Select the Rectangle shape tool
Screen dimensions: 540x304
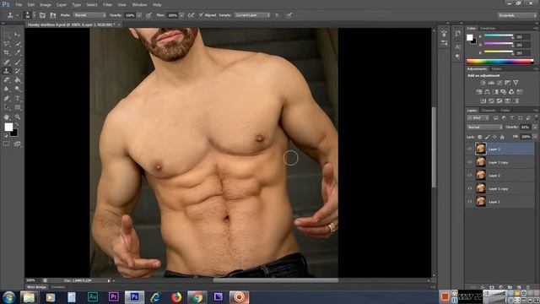click(x=17, y=107)
